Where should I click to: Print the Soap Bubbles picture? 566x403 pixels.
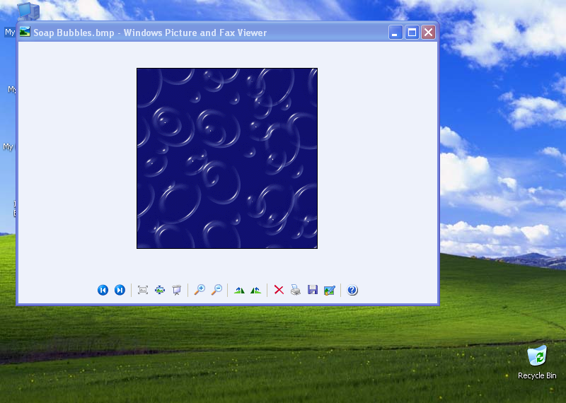(296, 290)
